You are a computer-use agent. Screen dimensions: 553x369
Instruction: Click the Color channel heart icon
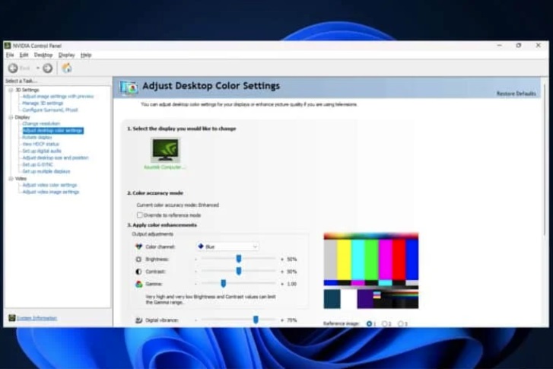click(x=138, y=247)
